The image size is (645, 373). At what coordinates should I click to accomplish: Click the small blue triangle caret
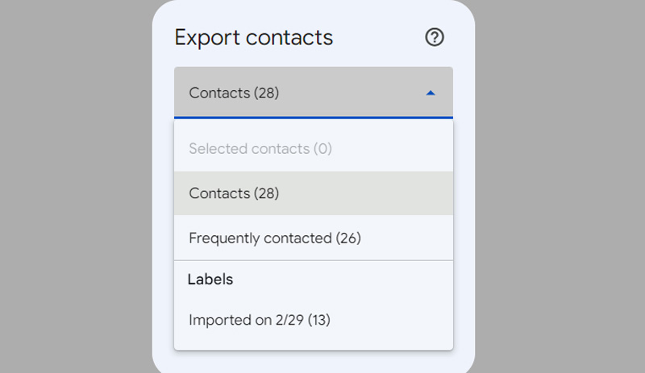[431, 93]
